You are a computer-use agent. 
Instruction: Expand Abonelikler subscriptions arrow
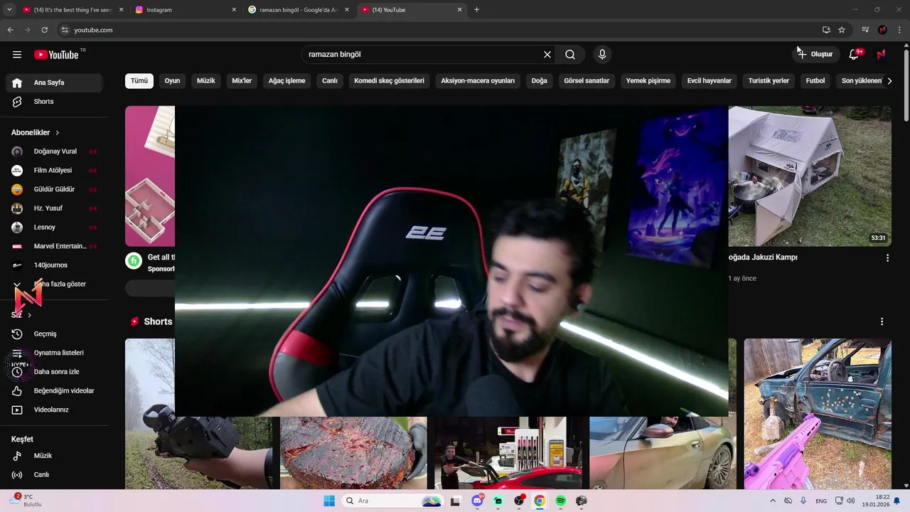tap(58, 133)
